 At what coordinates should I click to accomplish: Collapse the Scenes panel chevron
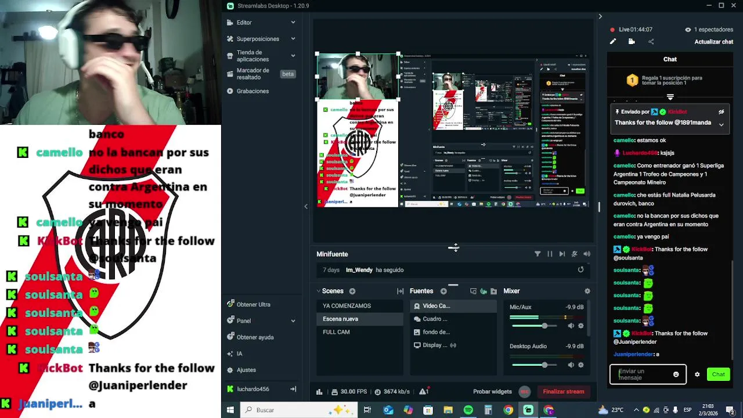(319, 291)
